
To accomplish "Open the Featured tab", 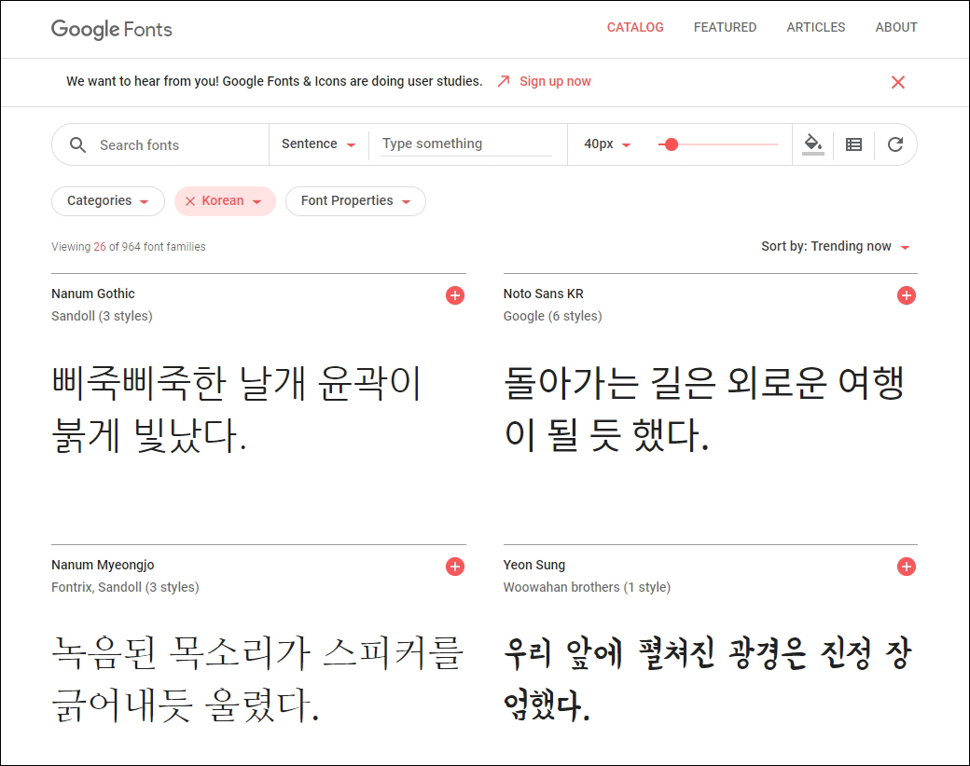I will [725, 27].
